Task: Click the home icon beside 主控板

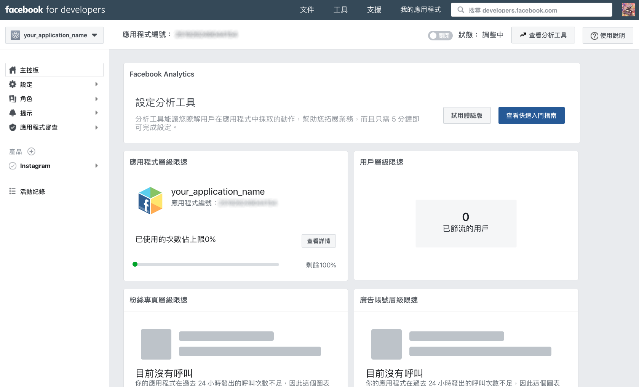Action: pyautogui.click(x=13, y=70)
